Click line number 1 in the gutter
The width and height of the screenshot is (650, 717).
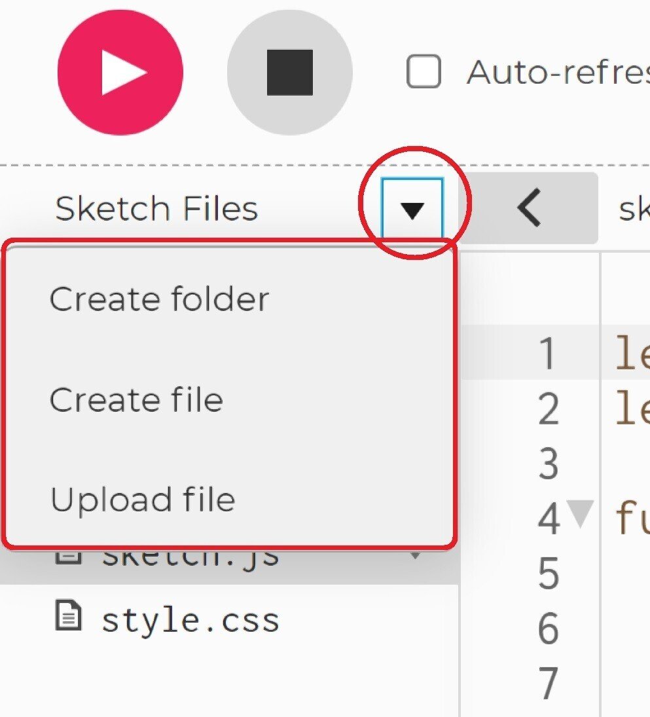tap(547, 354)
